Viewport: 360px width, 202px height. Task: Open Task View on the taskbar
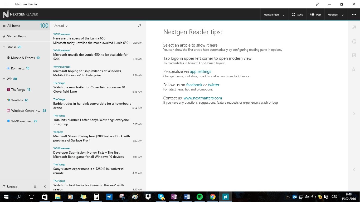(32, 197)
